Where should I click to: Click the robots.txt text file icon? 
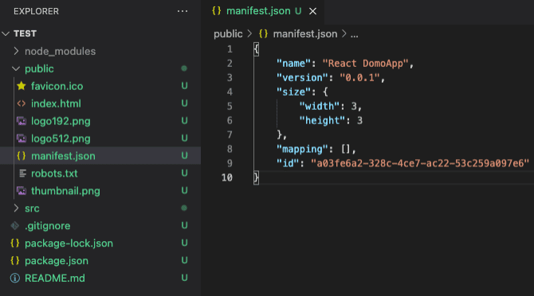(x=22, y=173)
